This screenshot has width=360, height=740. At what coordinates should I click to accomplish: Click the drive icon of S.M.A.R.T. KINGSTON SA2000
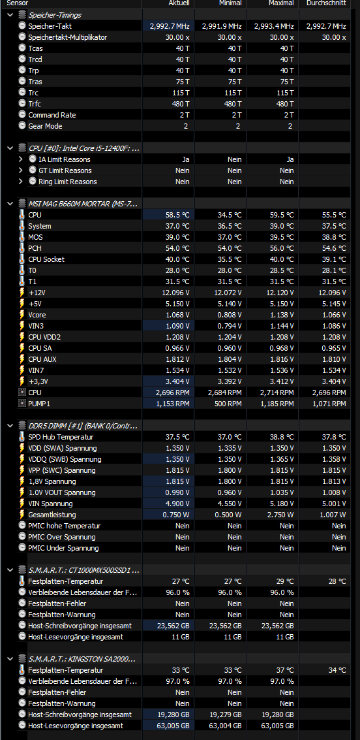(22, 659)
